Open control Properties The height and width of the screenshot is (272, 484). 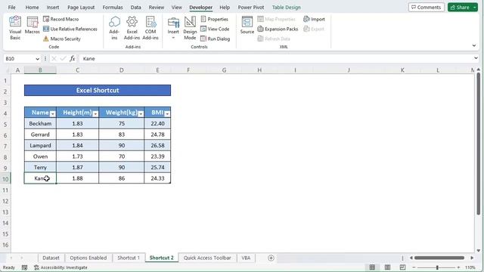click(x=215, y=19)
